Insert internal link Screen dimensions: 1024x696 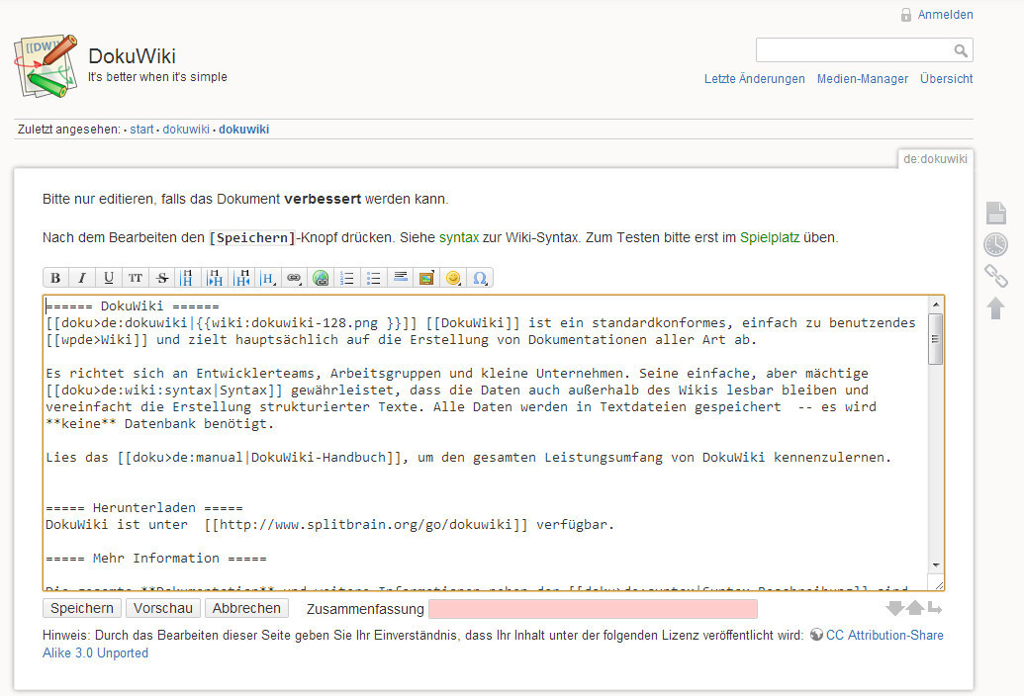[x=295, y=278]
